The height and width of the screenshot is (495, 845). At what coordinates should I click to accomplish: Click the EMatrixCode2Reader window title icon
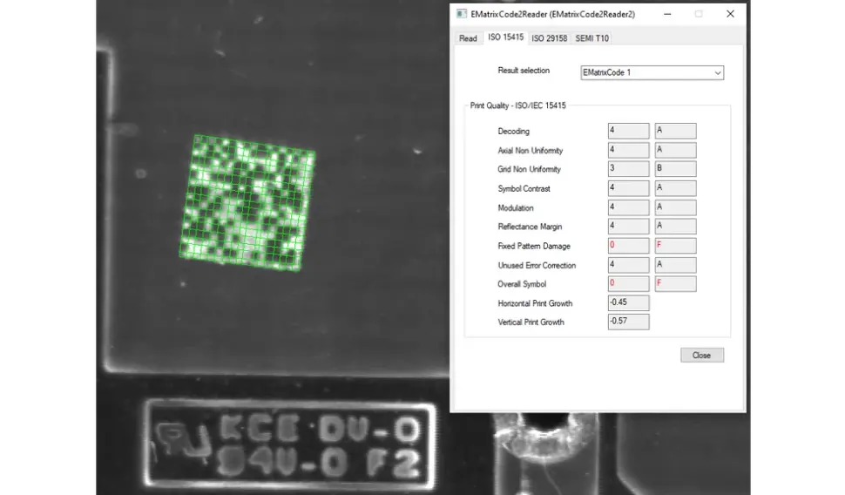coord(461,15)
